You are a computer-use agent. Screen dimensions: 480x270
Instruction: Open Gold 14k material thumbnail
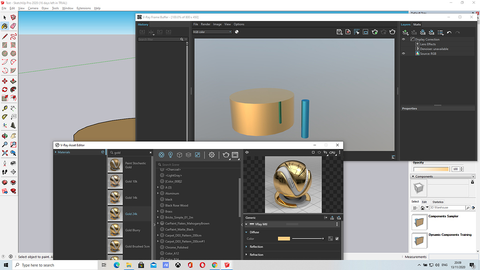pos(115,198)
